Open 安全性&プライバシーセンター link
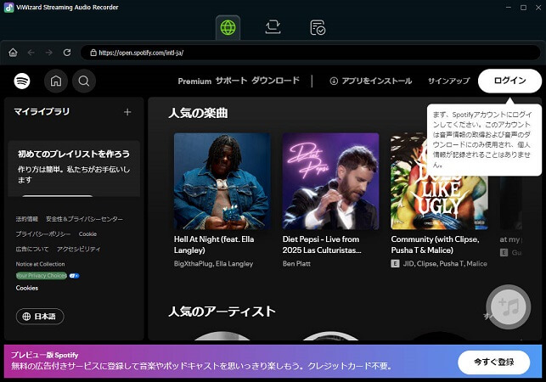Image resolution: width=546 pixels, height=382 pixels. tap(84, 219)
